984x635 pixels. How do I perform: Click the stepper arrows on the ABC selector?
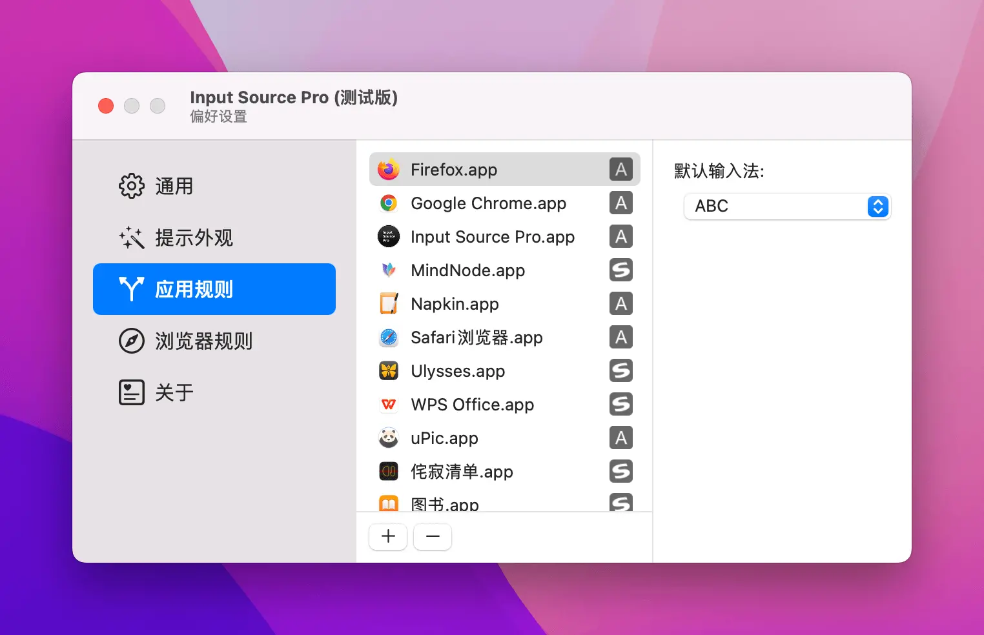point(877,207)
